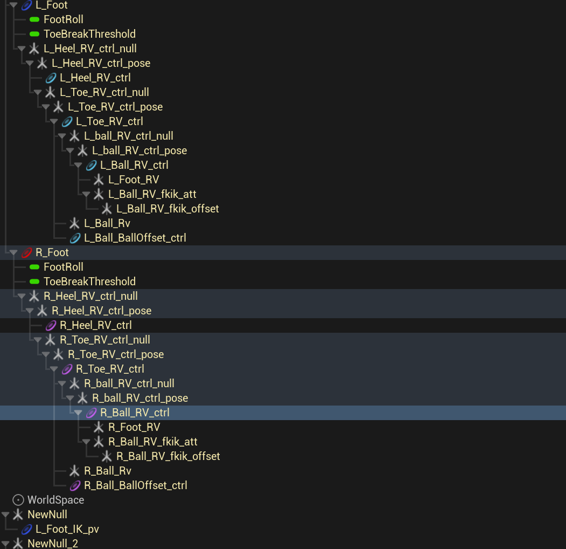Screen dimensions: 566x549
Task: Click the cyan control icon of L_Ball_RV_ctrl
Action: (92, 165)
